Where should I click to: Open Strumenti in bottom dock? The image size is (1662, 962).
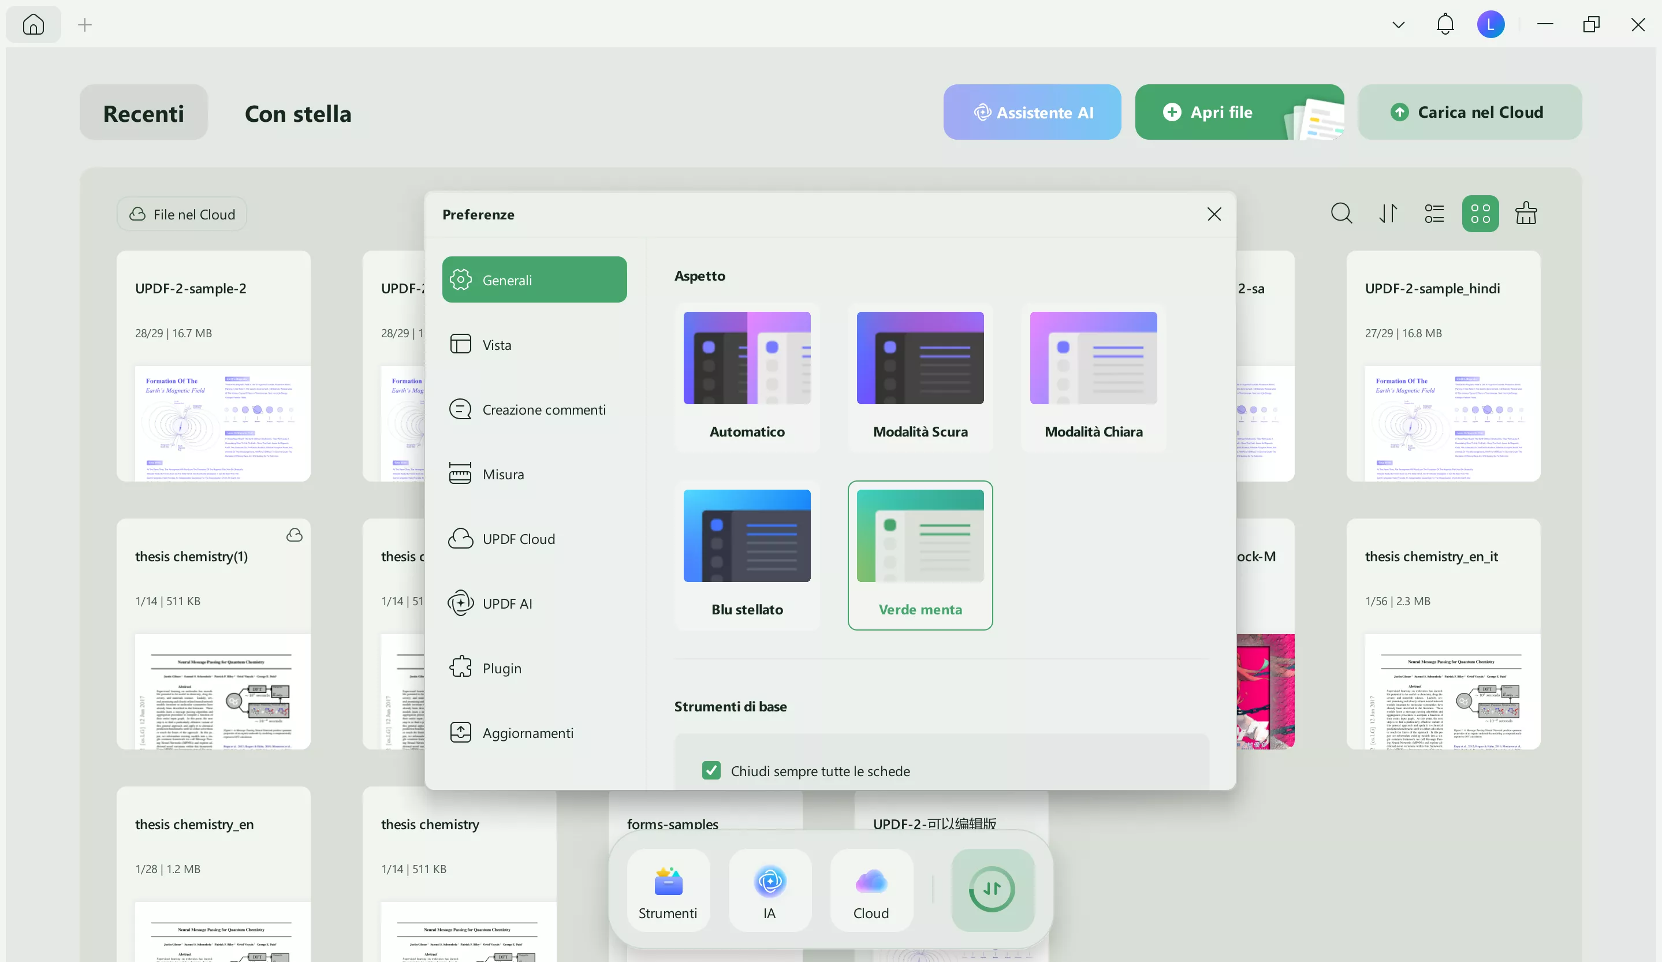click(x=668, y=890)
